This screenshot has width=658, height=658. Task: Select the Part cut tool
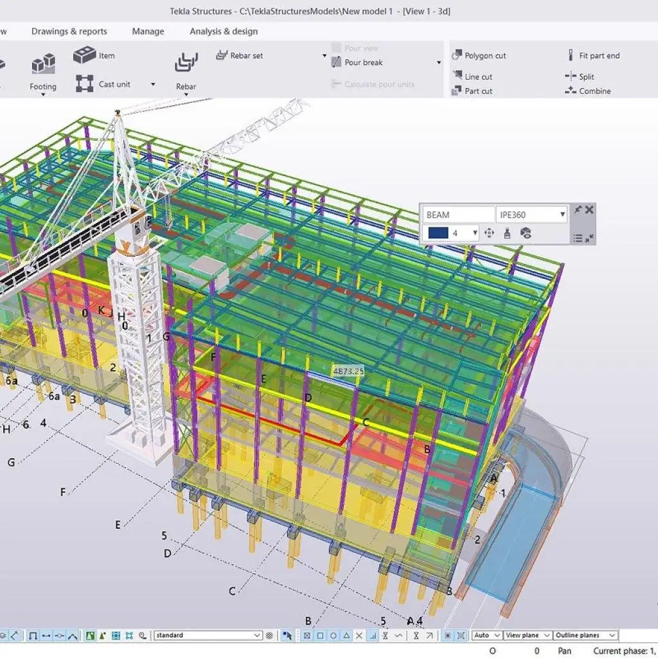[472, 91]
